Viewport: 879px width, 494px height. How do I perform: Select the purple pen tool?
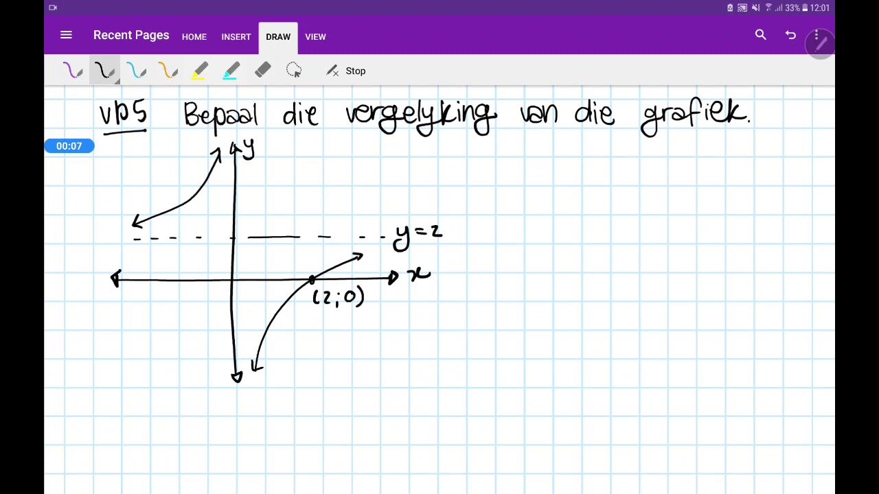point(73,71)
